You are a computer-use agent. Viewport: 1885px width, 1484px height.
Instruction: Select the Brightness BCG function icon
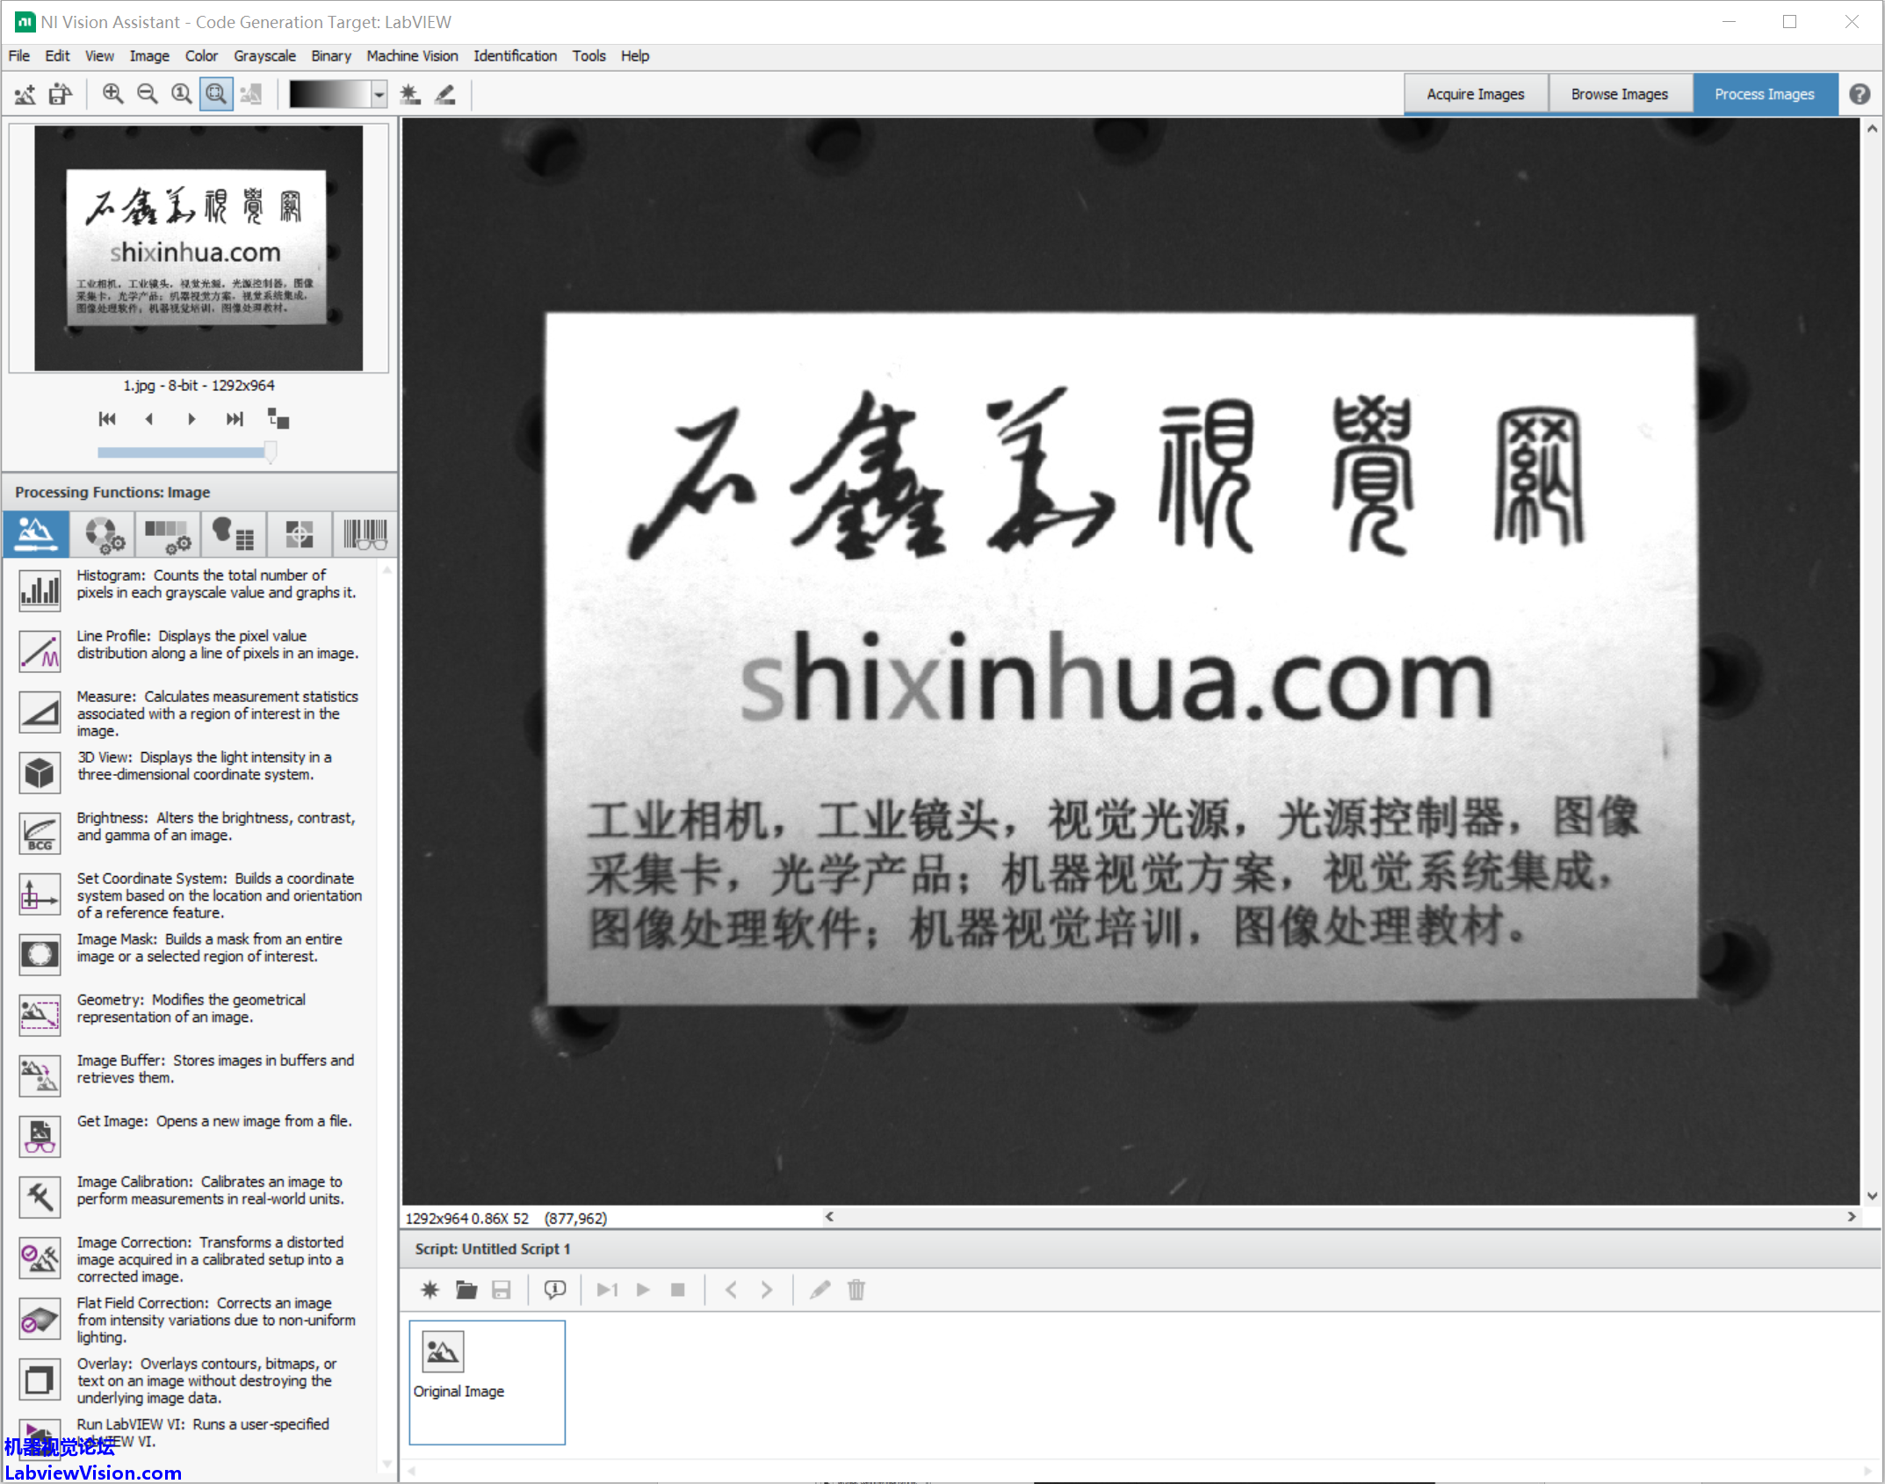click(40, 832)
